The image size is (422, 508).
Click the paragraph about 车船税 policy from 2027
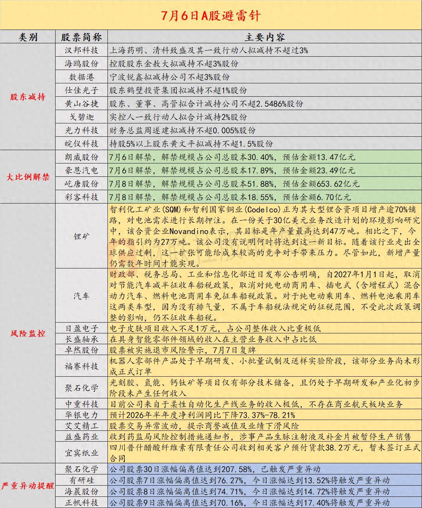(265, 296)
